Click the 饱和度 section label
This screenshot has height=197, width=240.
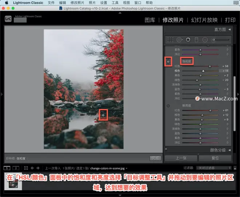(x=187, y=61)
